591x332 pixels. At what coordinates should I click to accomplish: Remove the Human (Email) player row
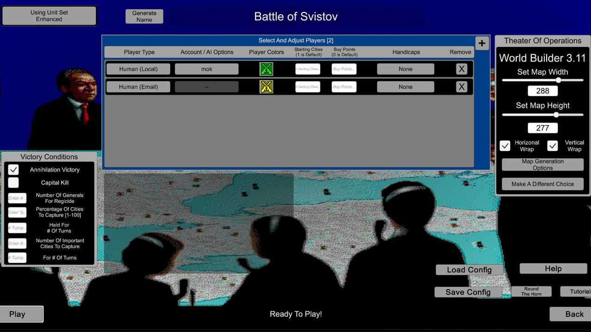[x=461, y=87]
